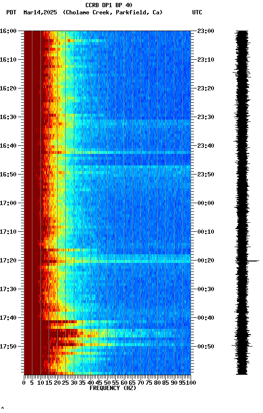263x413 pixels.
Task: Click the UTC timezone label
Action: tap(197, 12)
